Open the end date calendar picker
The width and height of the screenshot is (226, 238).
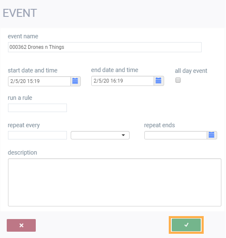[x=159, y=81]
